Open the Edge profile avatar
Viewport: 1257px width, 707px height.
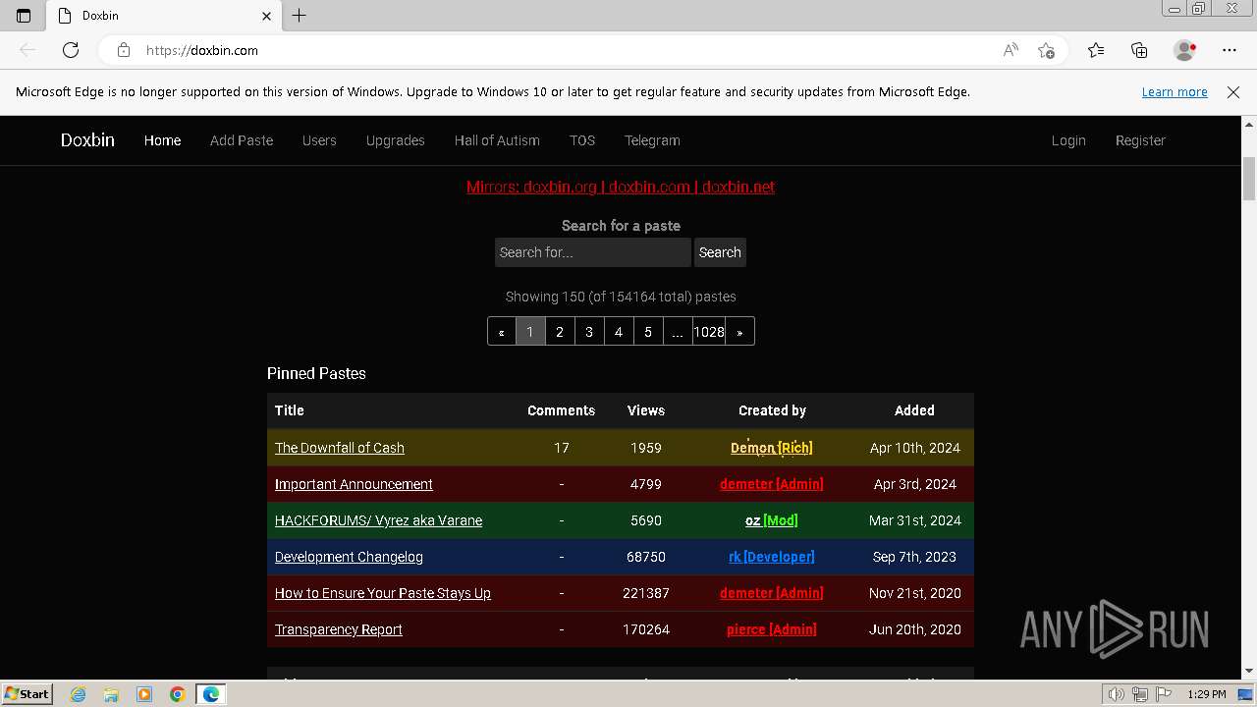pyautogui.click(x=1184, y=50)
